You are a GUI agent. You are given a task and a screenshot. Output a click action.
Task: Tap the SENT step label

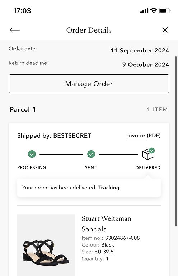[91, 167]
